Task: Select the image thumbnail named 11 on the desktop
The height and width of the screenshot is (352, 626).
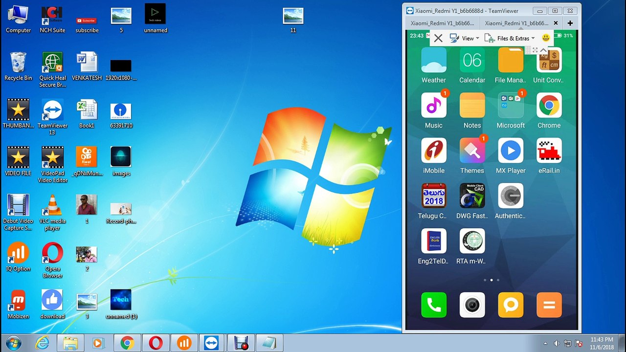Action: [293, 20]
